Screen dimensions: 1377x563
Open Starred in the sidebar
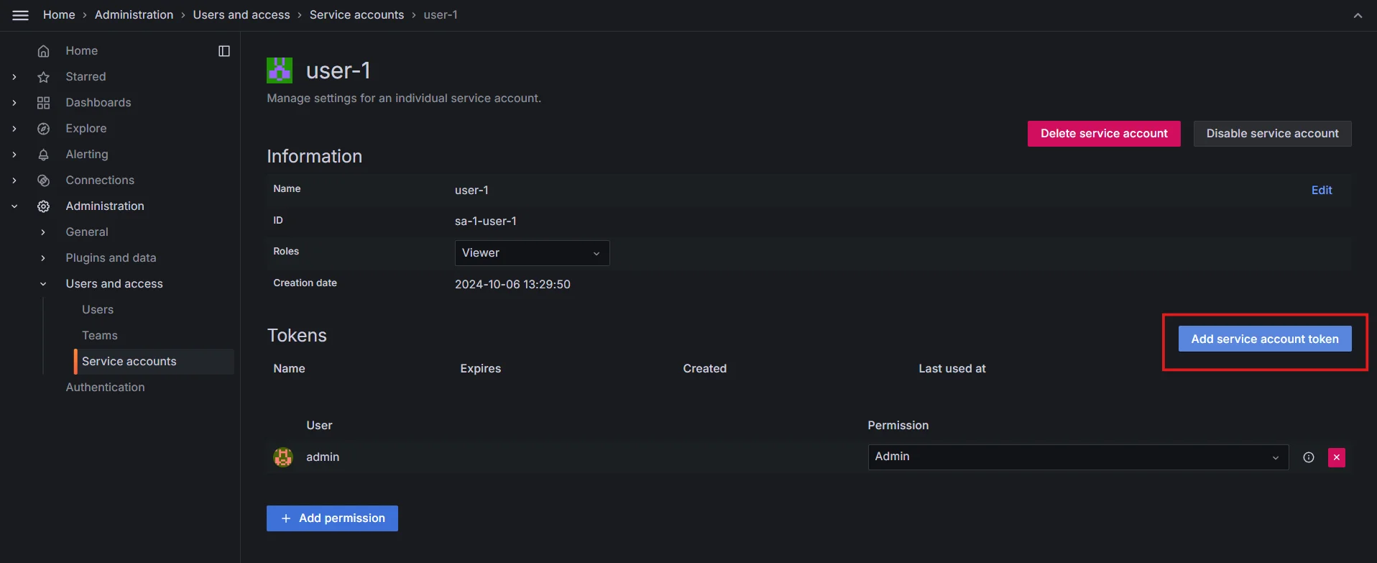pos(86,77)
